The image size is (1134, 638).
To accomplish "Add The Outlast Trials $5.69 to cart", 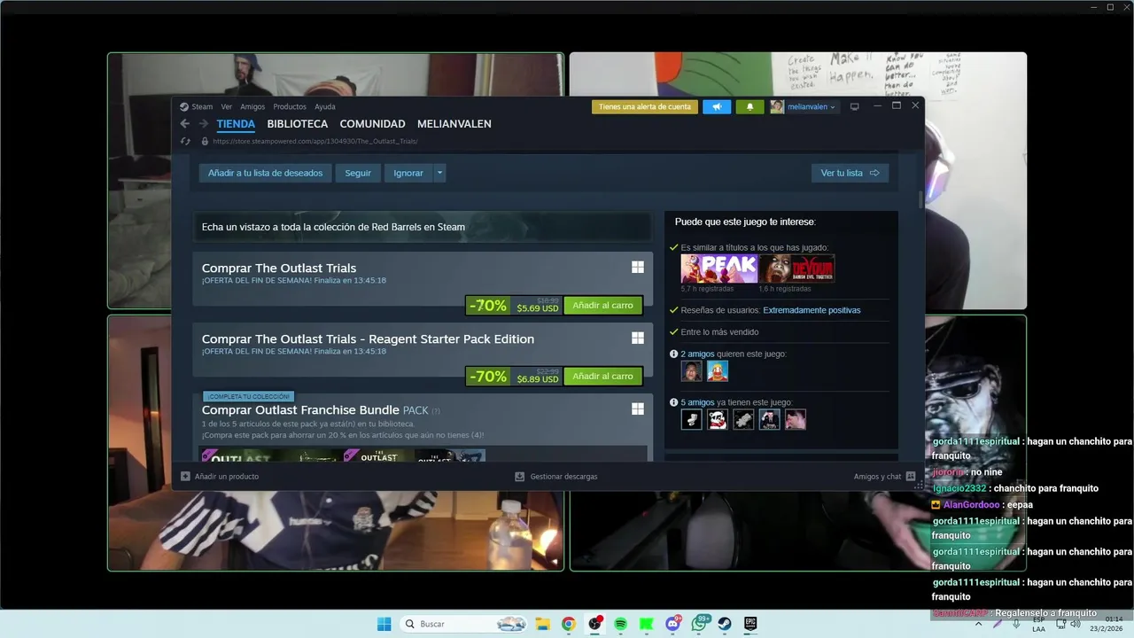I will coord(602,305).
